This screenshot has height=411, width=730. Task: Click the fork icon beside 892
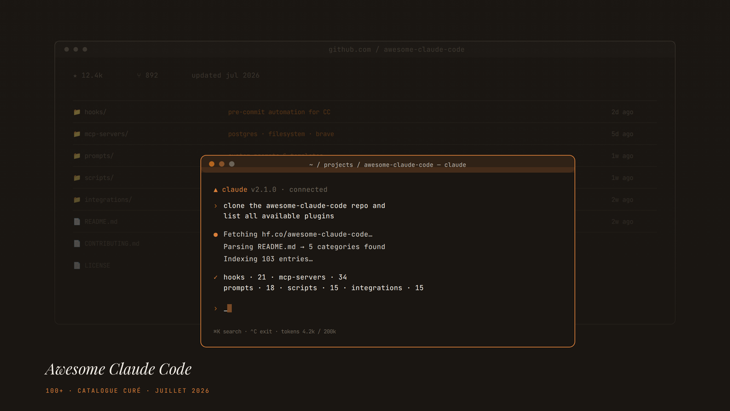tap(139, 76)
